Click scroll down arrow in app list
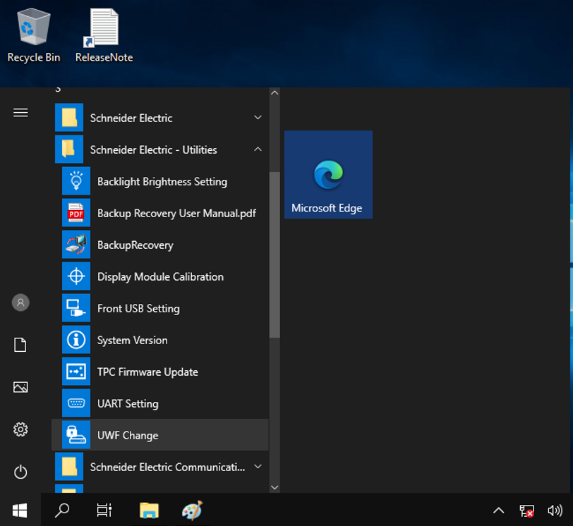The width and height of the screenshot is (573, 526). point(275,488)
